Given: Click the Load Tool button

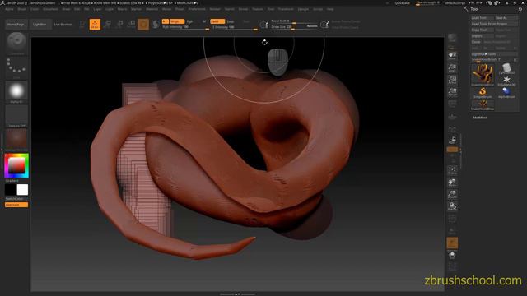Looking at the screenshot, I should (482, 18).
